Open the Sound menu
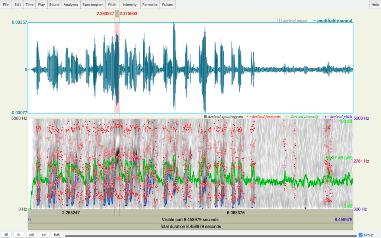381x238 pixels. pyautogui.click(x=54, y=4)
